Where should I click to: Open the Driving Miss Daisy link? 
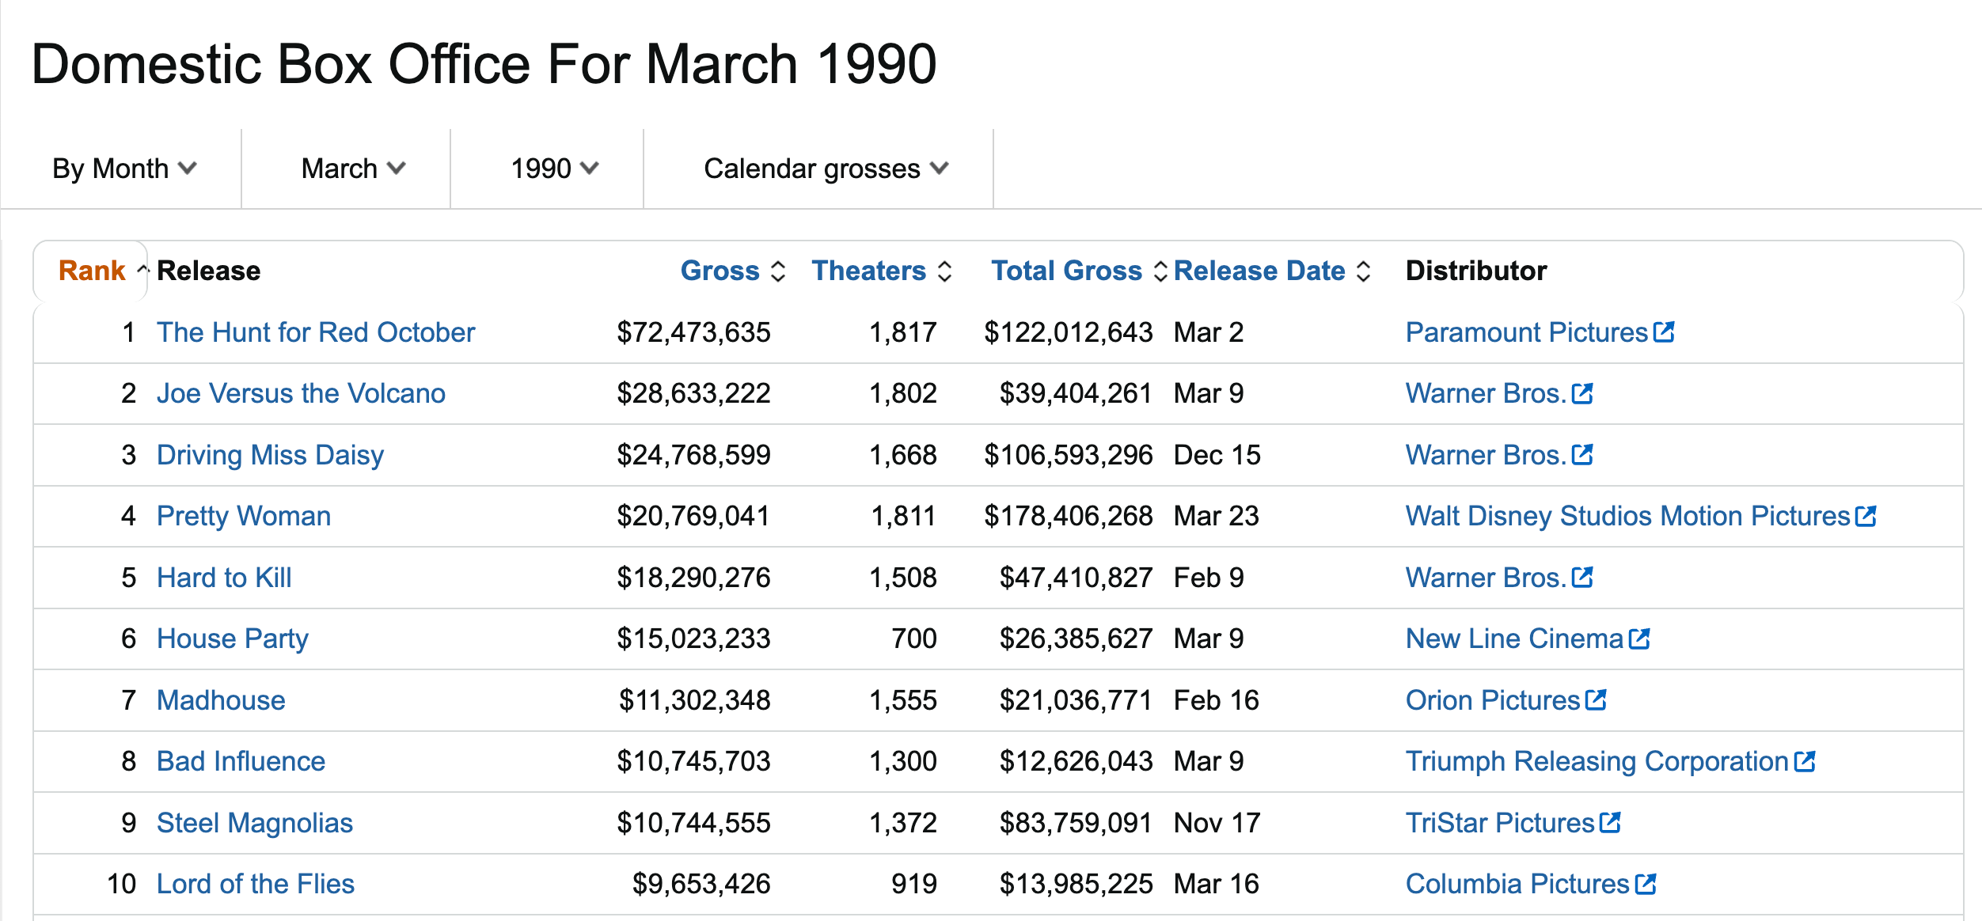(x=270, y=455)
